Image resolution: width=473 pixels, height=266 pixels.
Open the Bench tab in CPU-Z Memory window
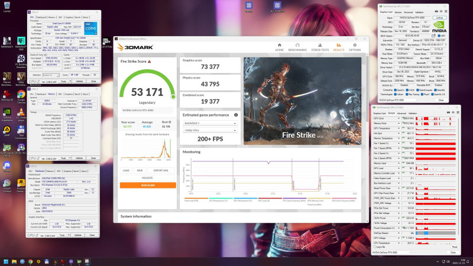77,94
